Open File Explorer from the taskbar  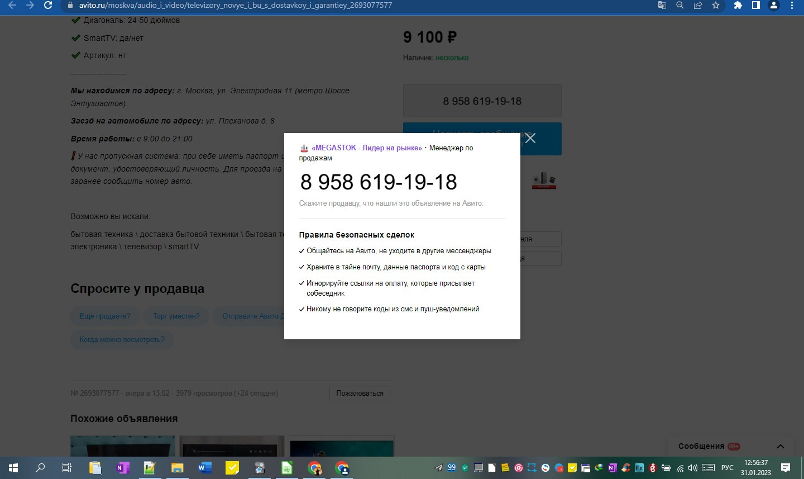tap(178, 468)
